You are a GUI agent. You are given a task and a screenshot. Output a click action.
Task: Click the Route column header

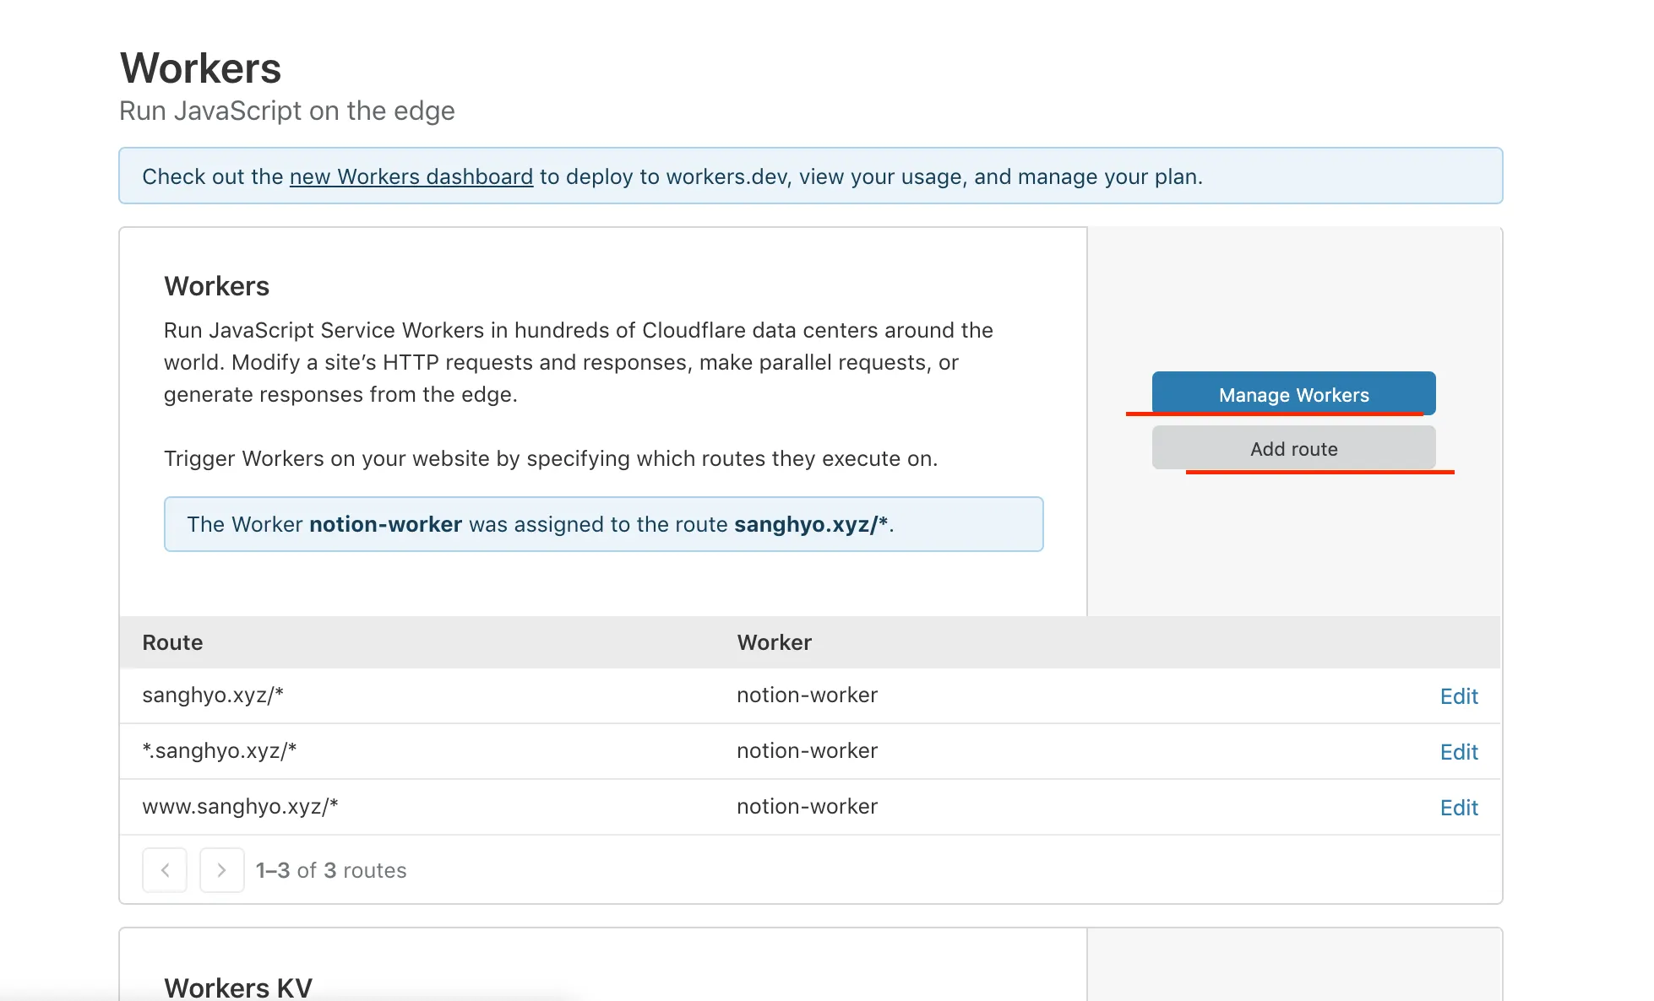click(x=172, y=642)
